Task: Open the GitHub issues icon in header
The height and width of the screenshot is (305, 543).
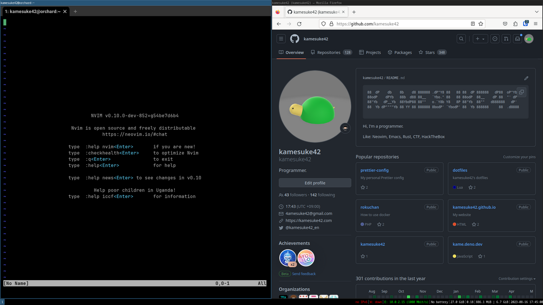Action: [495, 39]
